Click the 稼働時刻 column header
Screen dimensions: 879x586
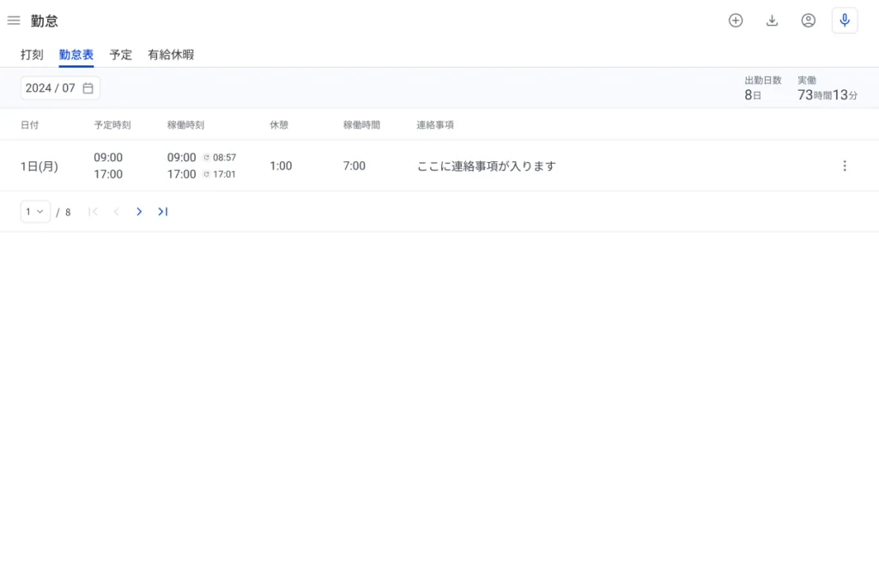point(185,125)
